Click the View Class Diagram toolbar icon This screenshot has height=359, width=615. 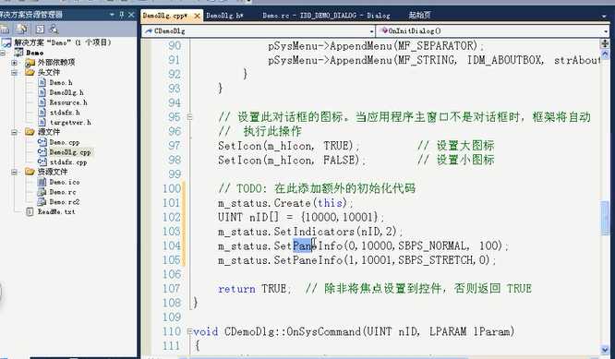[53, 29]
